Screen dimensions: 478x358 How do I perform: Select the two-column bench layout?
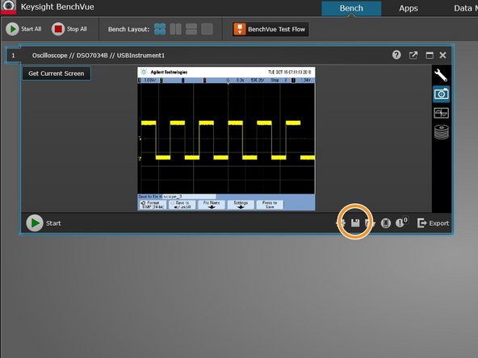point(175,29)
